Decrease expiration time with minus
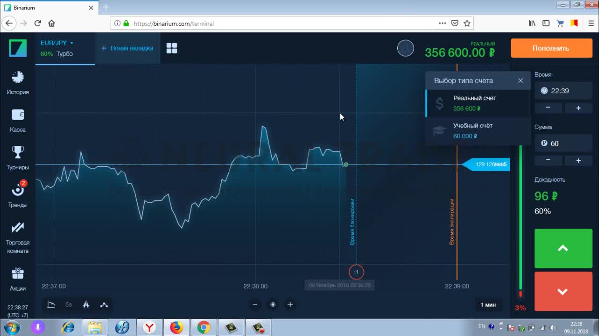This screenshot has width=599, height=336. coord(548,108)
